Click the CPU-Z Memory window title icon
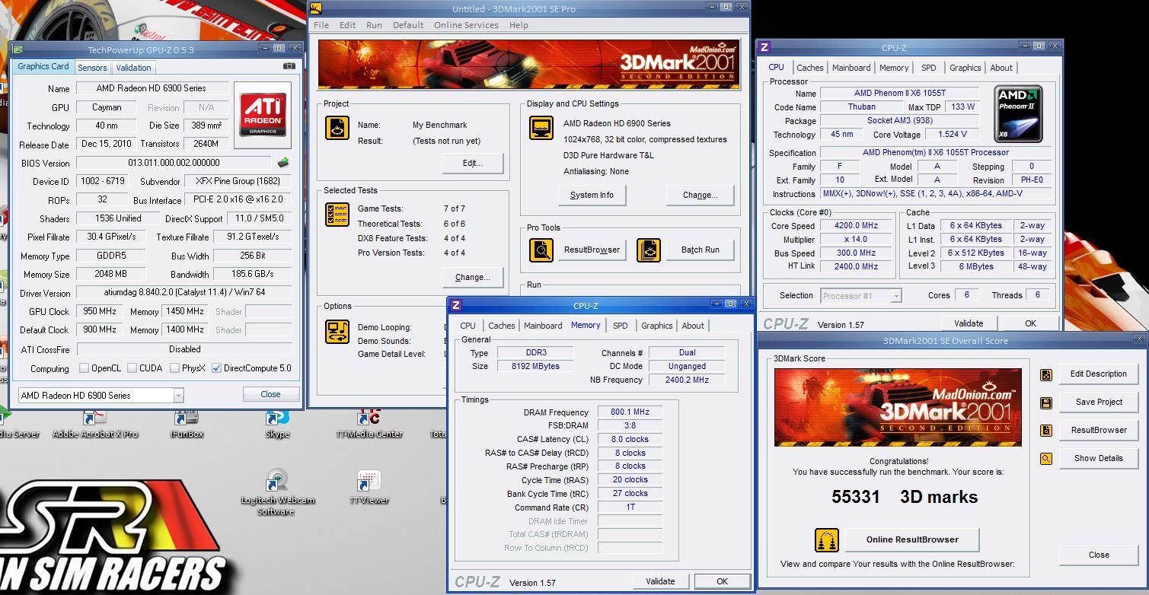Viewport: 1149px width, 595px height. click(456, 305)
